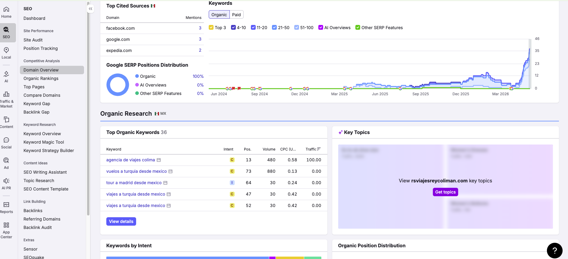
Task: Open the Local section icon
Action: (x=6, y=50)
